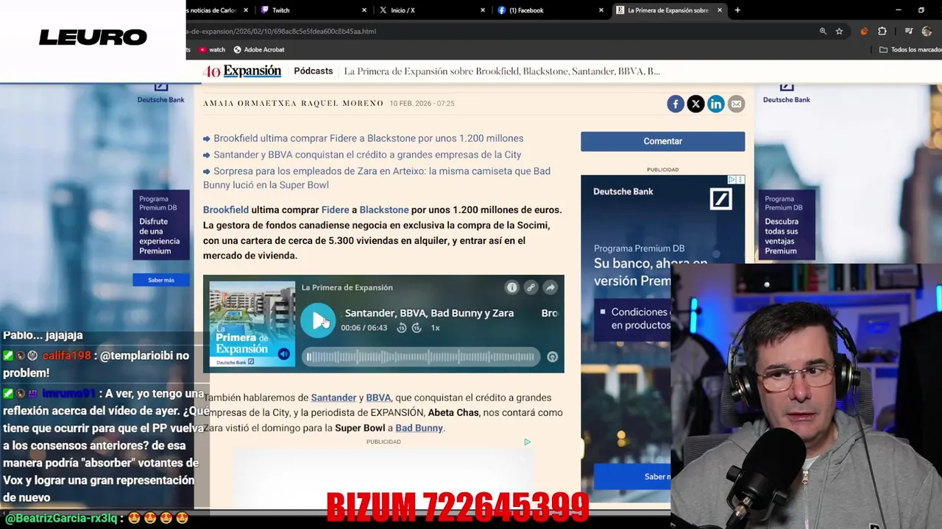942x529 pixels.
Task: Share the article on Facebook
Action: 676,104
